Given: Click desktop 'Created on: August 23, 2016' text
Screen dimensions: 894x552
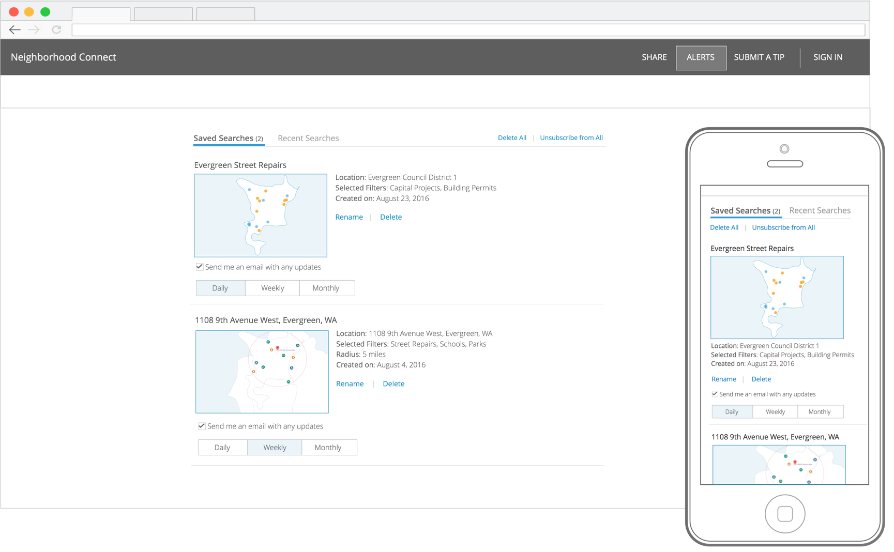Looking at the screenshot, I should click(x=382, y=198).
